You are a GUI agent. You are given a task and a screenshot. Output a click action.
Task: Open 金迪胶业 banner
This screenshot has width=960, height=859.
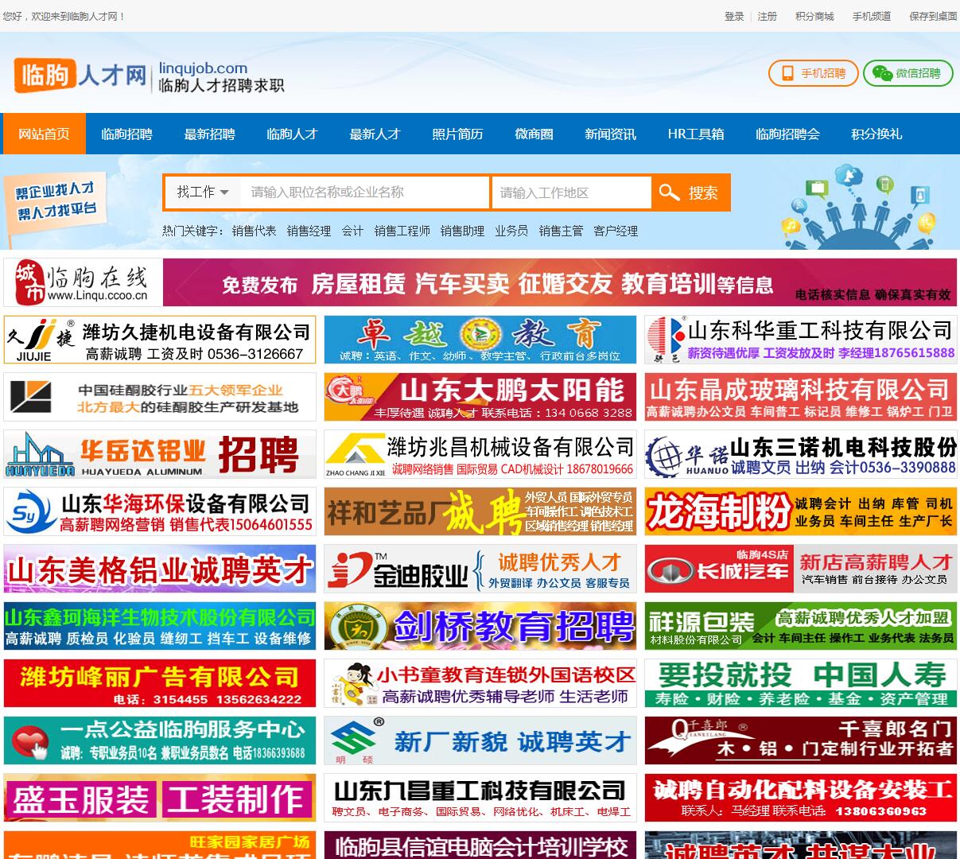pyautogui.click(x=480, y=569)
